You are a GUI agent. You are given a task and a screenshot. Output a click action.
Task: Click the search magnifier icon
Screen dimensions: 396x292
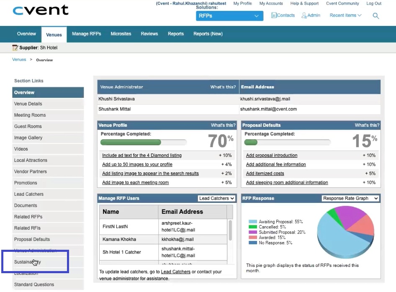tap(375, 16)
